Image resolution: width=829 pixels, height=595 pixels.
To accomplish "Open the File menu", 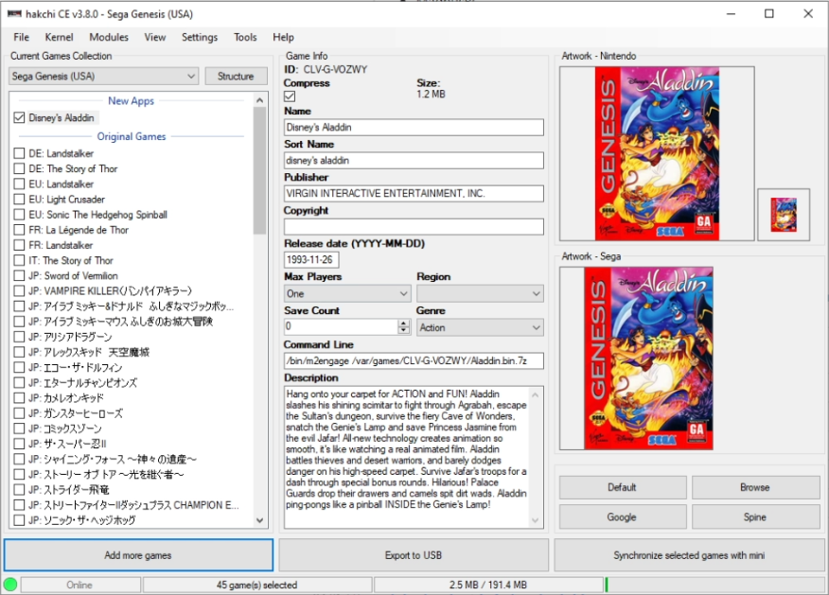I will [21, 37].
